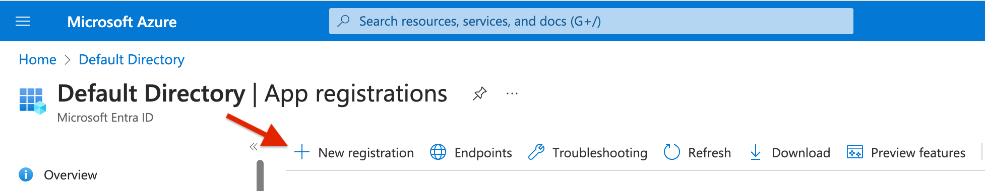Open the hamburger portal menu

23,21
